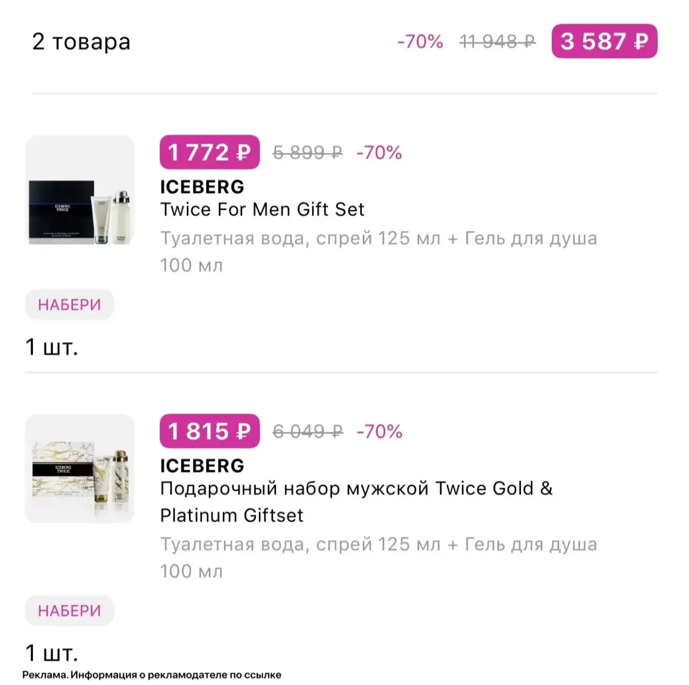Click the НАБЕРИ tag under second product
Image resolution: width=689 pixels, height=685 pixels.
[x=69, y=611]
